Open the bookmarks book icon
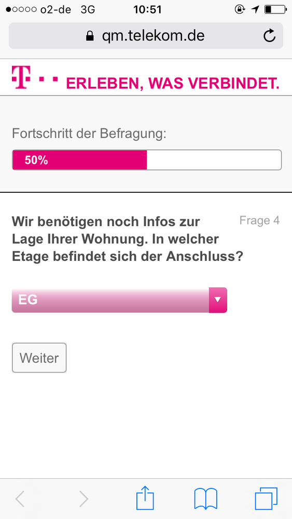The width and height of the screenshot is (292, 519). click(206, 499)
